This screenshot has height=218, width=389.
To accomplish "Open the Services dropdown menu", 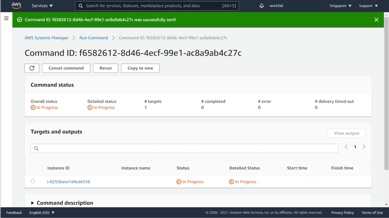I will click(x=42, y=6).
